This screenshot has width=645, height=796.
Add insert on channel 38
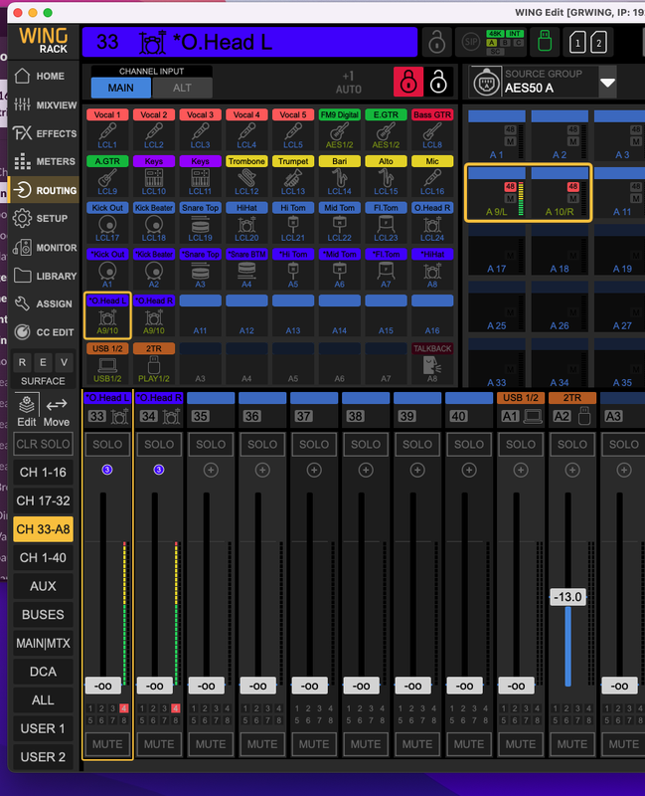(x=366, y=470)
